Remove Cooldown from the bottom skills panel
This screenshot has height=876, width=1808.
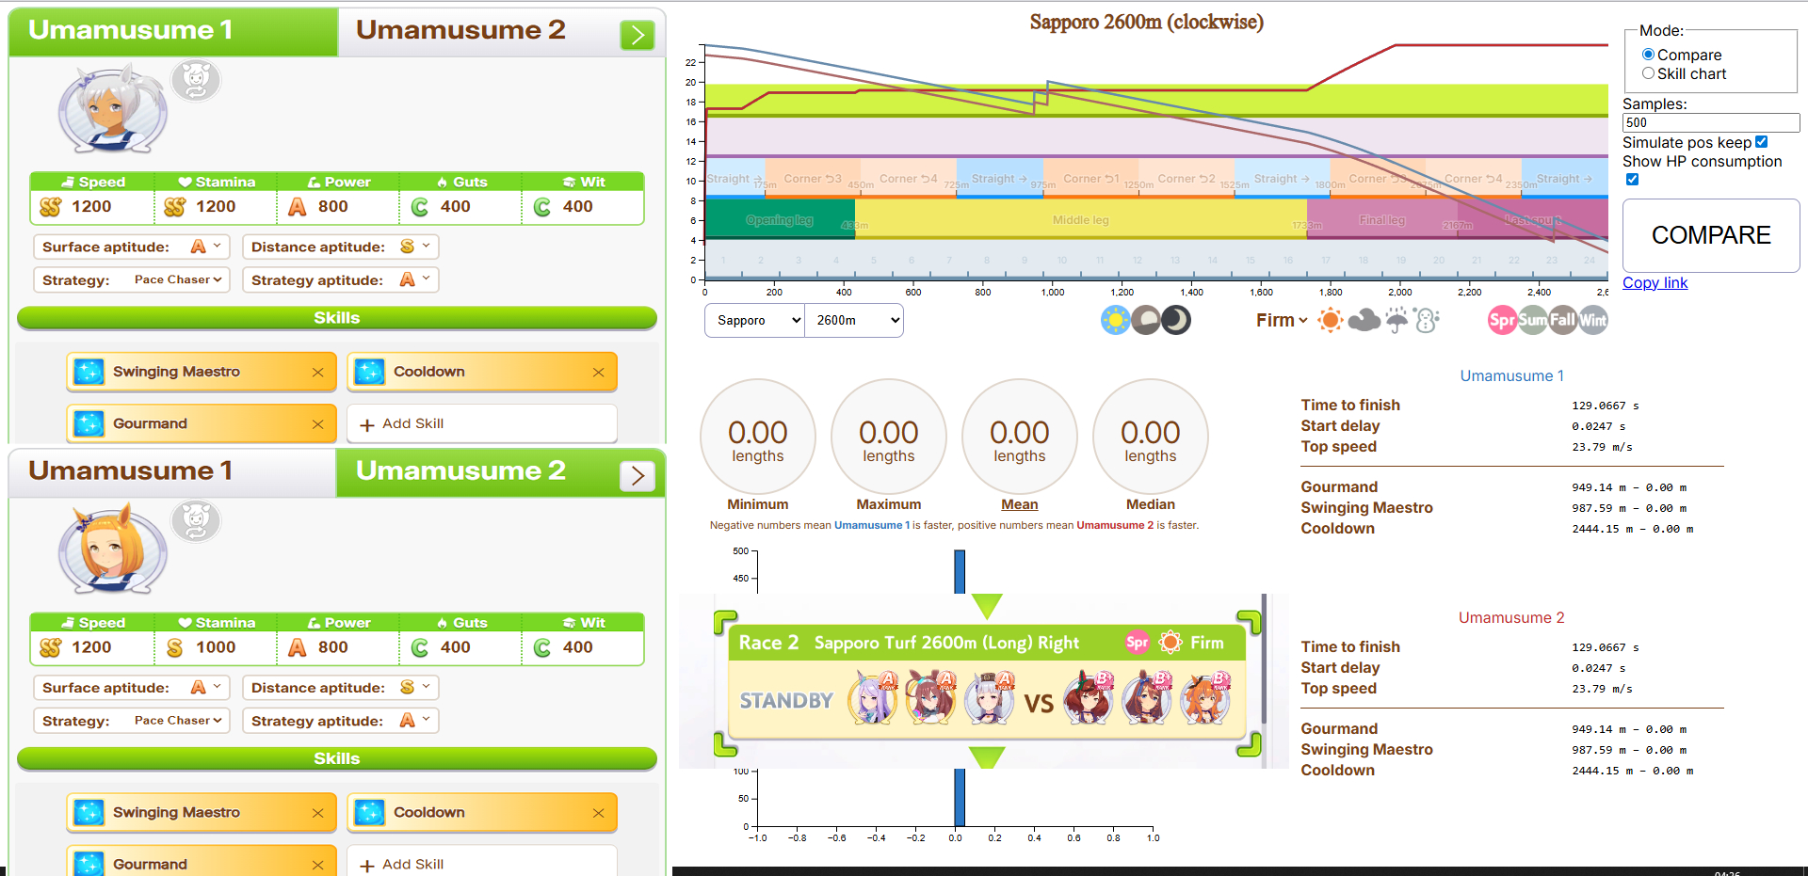[x=598, y=813]
